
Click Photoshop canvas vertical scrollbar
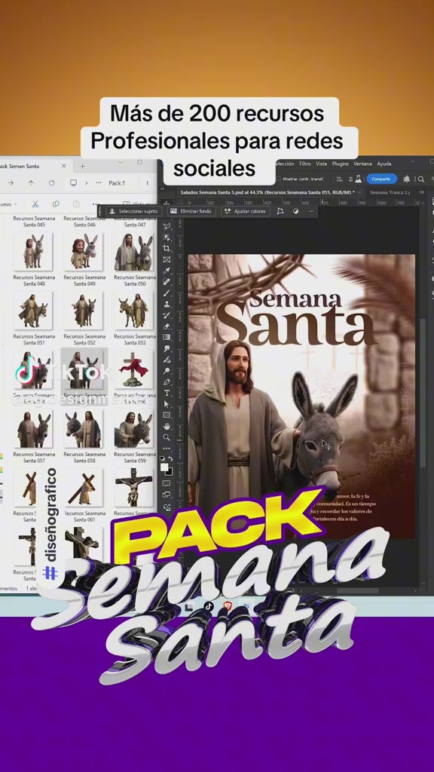(x=423, y=394)
